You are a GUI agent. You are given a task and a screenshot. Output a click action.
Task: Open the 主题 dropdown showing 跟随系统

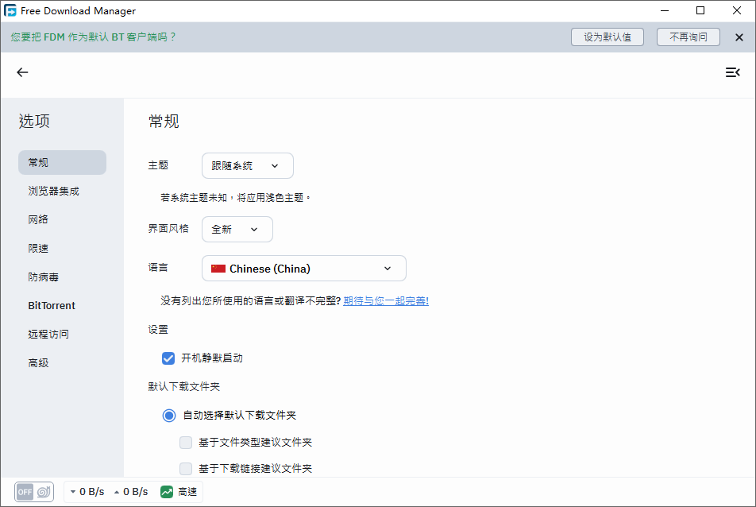pos(247,165)
